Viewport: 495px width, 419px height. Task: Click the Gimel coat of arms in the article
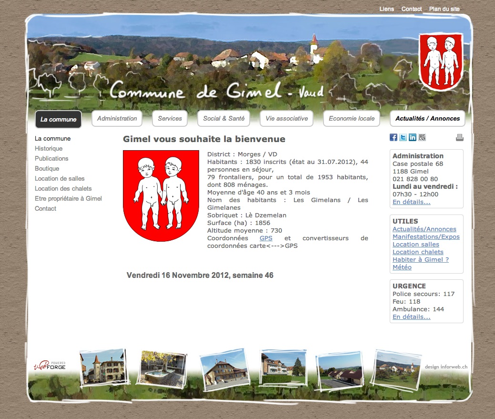tap(161, 195)
